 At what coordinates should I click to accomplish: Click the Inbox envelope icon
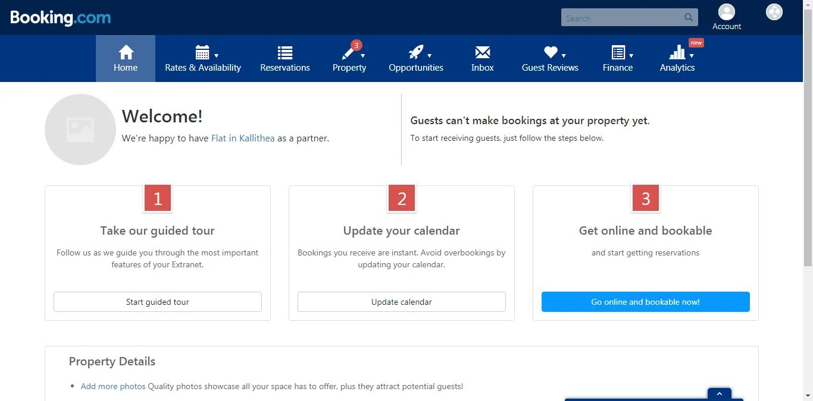click(483, 52)
